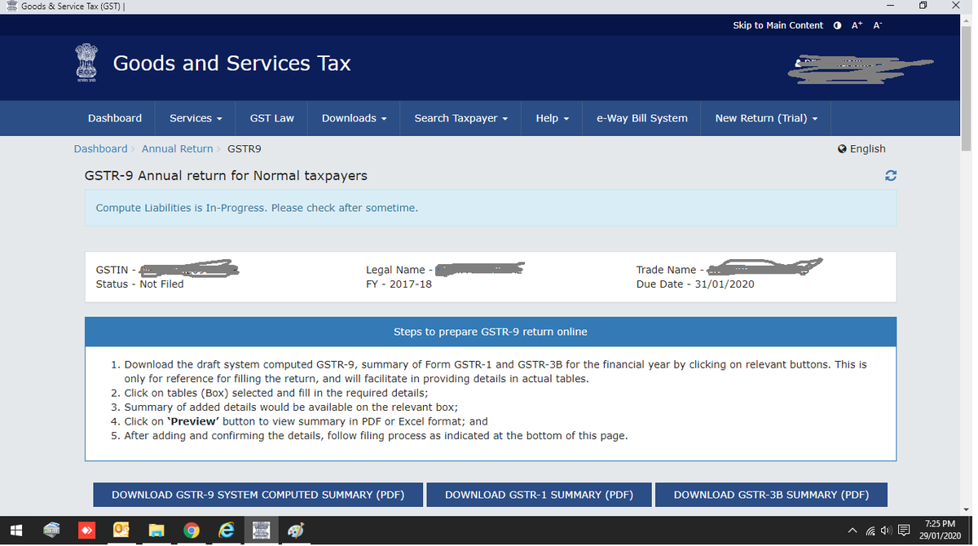Screen dimensions: 978x546
Task: Download GSTR-1 Summary PDF
Action: coord(539,495)
